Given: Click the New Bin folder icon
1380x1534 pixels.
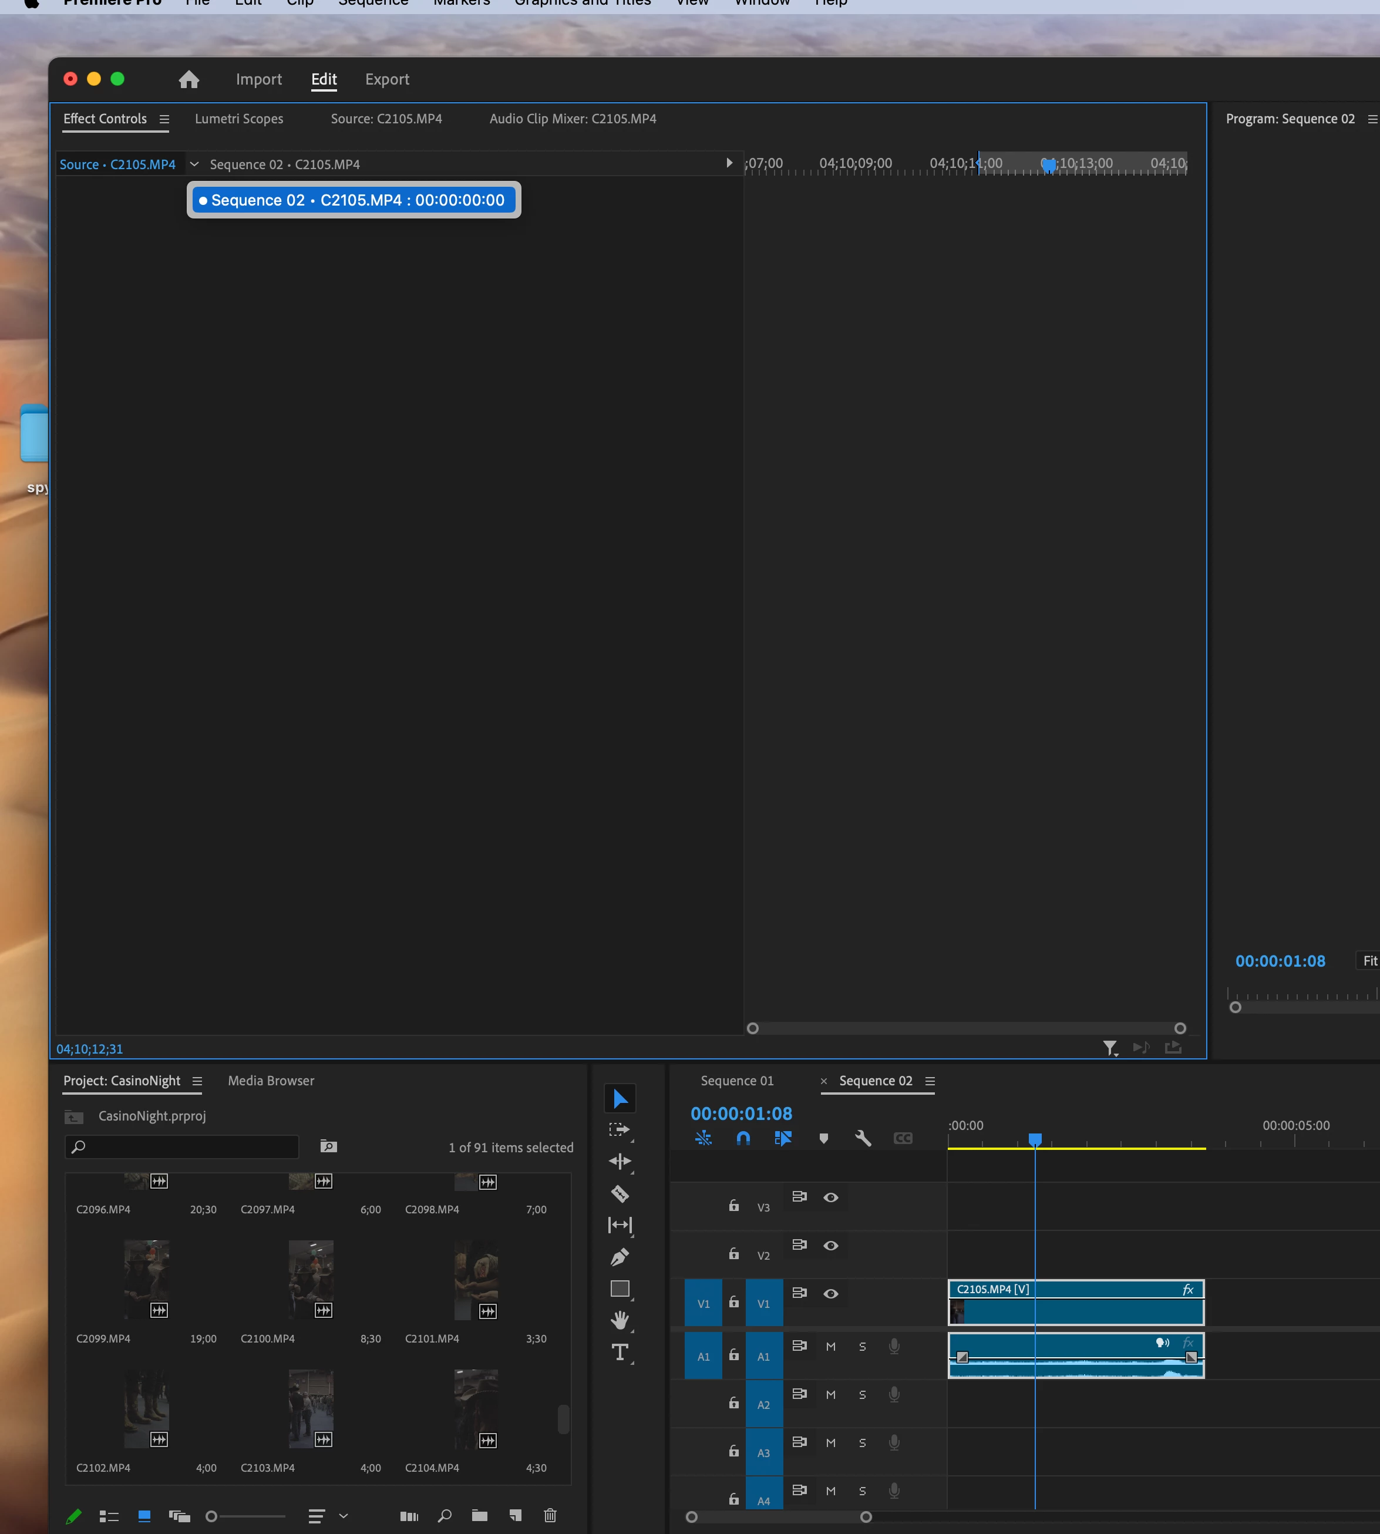Looking at the screenshot, I should (479, 1516).
